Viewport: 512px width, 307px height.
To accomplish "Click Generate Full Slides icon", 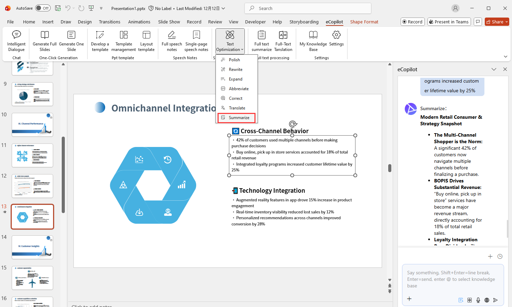I will pos(44,35).
